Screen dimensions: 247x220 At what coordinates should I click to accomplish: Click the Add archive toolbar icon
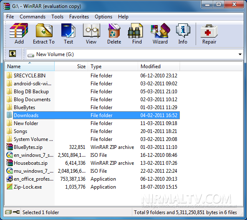coord(19,31)
